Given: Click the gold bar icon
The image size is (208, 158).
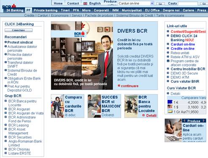Looking at the screenshot, I should click(170, 111).
